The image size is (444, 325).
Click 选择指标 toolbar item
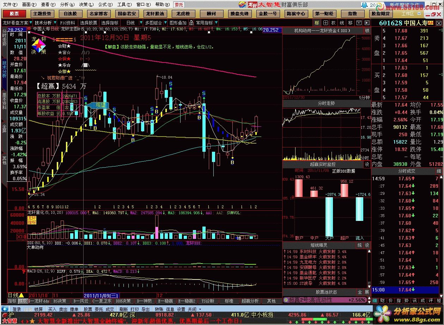pos(110,23)
